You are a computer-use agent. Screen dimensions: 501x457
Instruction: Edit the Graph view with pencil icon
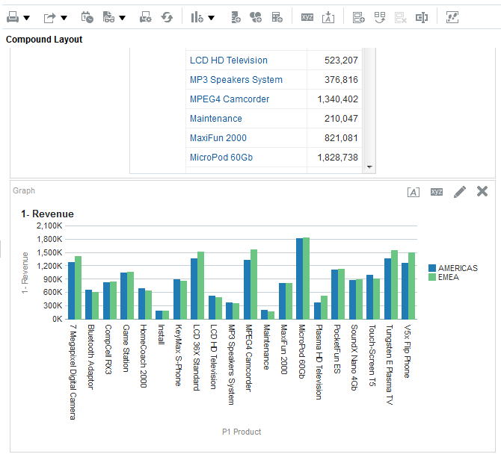pos(460,192)
